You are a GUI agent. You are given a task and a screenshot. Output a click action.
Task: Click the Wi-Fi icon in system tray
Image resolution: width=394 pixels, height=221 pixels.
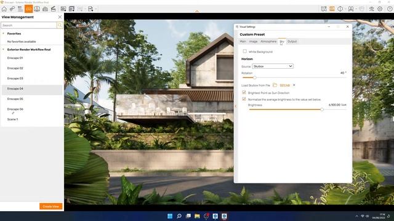tap(363, 216)
